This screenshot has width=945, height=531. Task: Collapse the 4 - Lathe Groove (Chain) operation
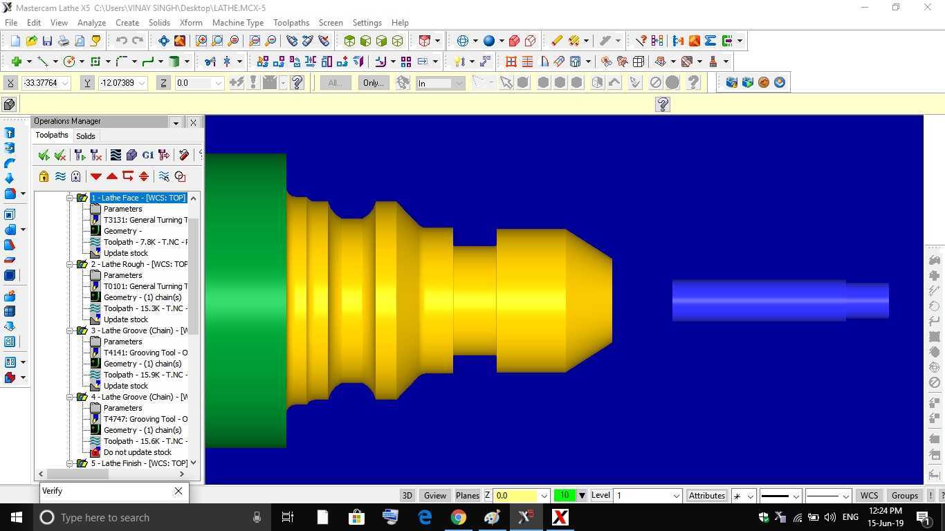click(70, 397)
